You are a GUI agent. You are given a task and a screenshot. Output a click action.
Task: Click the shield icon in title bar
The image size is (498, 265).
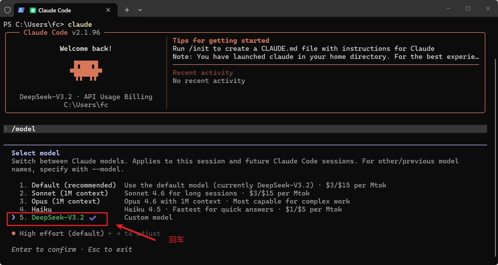pyautogui.click(x=7, y=10)
